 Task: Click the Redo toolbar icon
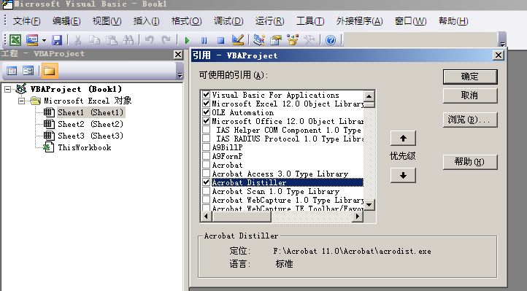click(x=166, y=40)
